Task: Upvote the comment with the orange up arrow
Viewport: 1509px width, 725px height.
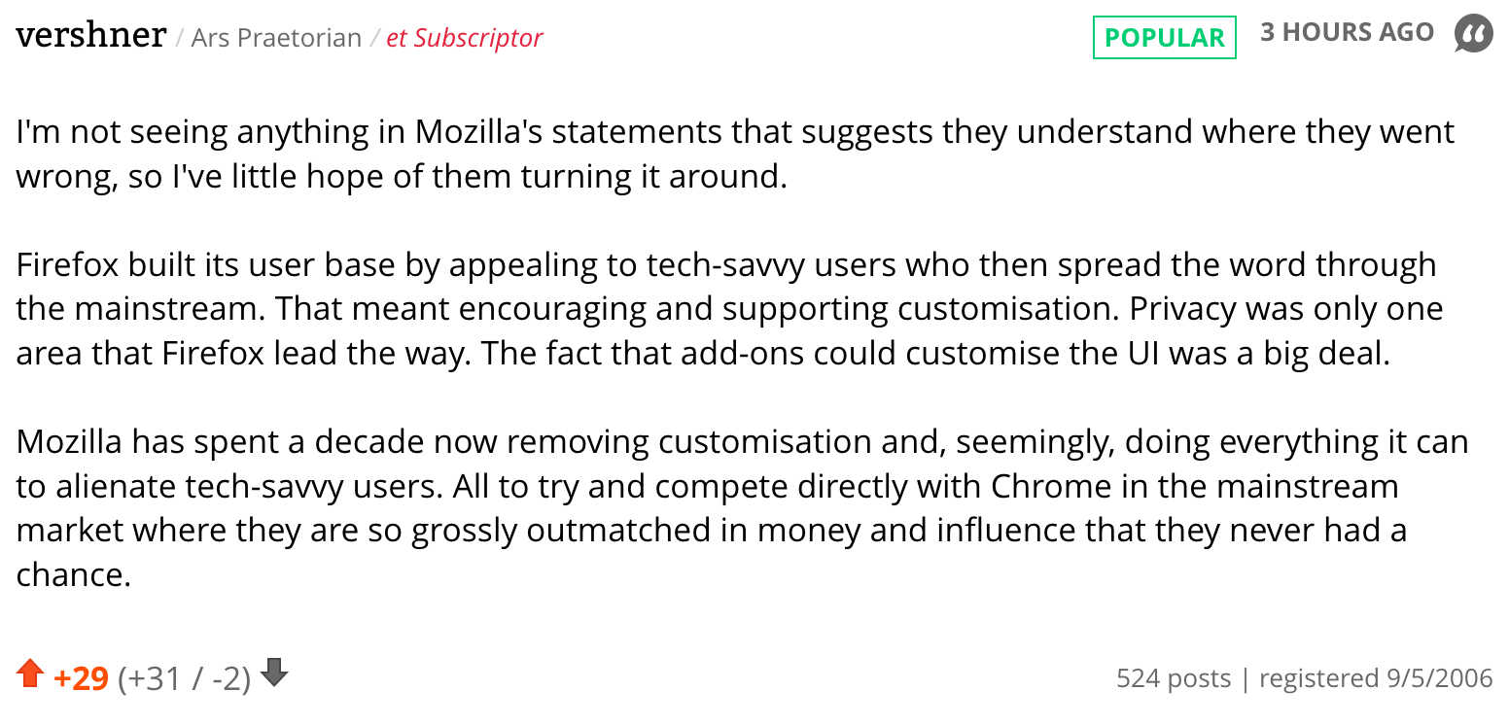Action: click(30, 673)
